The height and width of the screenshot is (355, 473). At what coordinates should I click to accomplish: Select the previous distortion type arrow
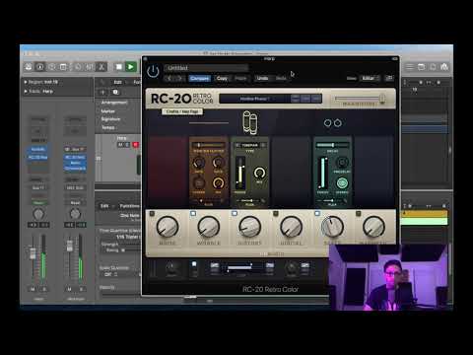(237, 145)
